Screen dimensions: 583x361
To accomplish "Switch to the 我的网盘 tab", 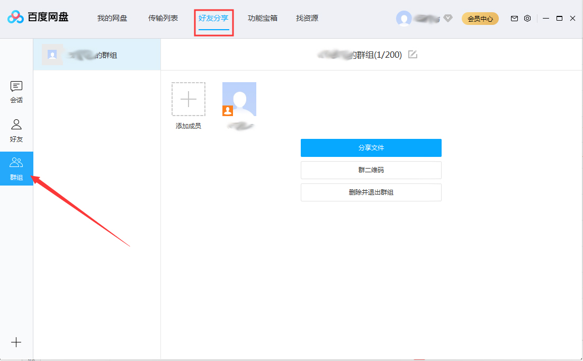I will tap(112, 17).
